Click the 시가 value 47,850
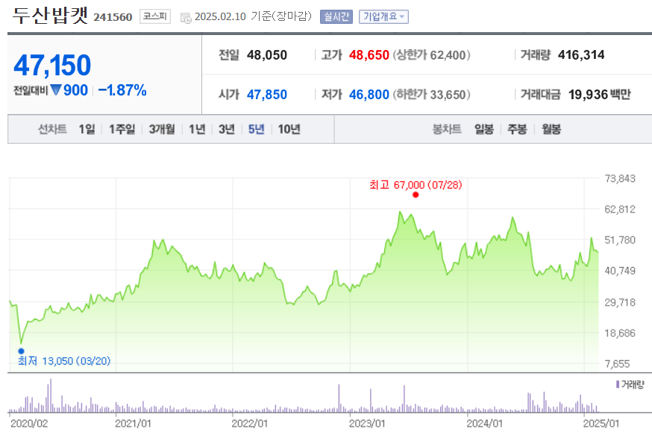 click(x=266, y=95)
